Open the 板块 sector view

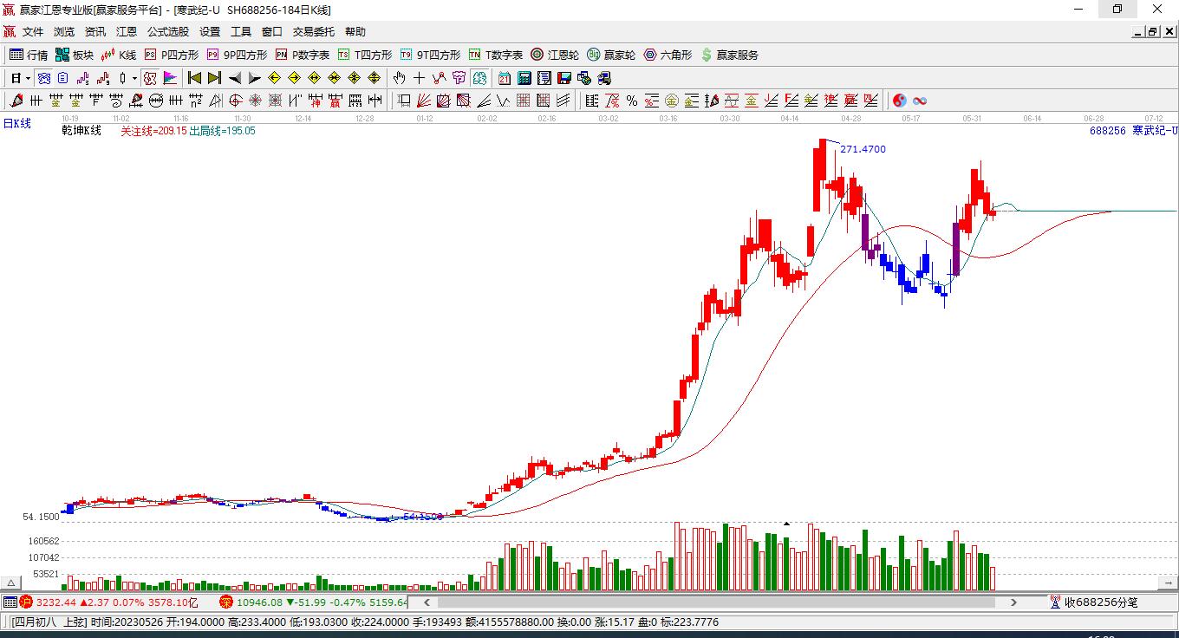75,55
